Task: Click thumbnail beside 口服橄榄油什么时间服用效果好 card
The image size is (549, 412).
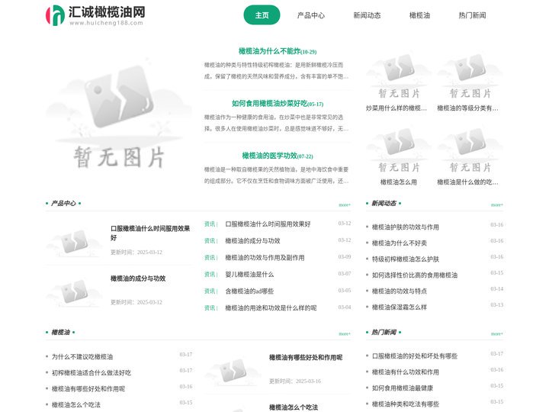Action: pos(74,240)
